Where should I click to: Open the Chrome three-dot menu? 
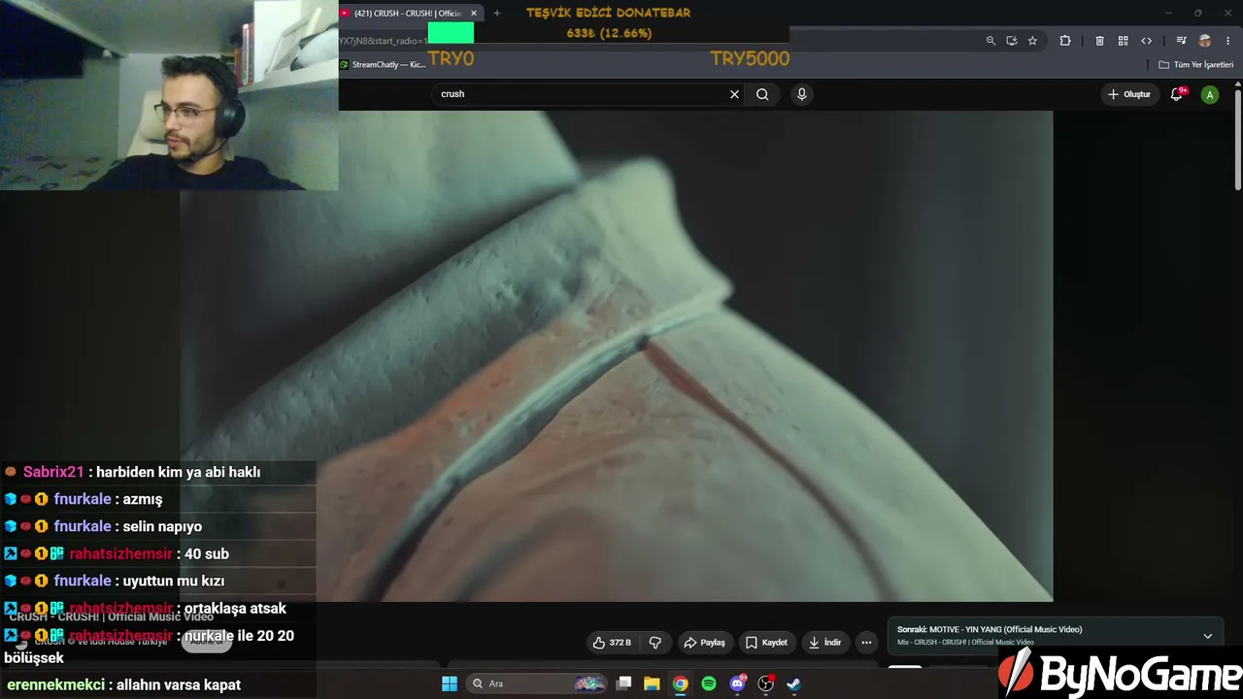click(1228, 41)
